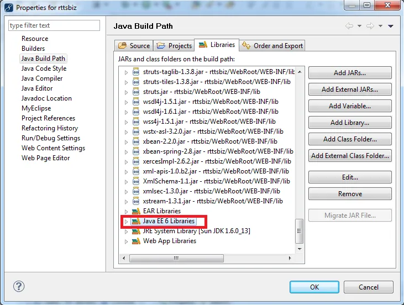Viewport: 404px width, 305px height.
Task: Expand the Web App Libraries node
Action: tap(126, 241)
